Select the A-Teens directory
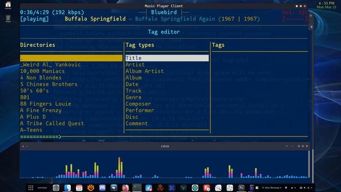 tap(31, 130)
